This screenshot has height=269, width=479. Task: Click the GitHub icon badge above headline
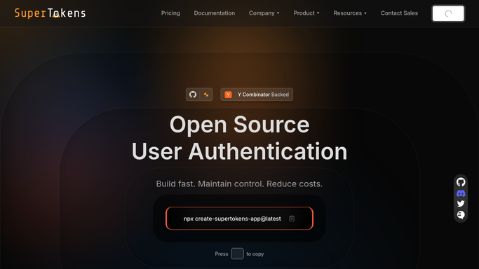193,95
